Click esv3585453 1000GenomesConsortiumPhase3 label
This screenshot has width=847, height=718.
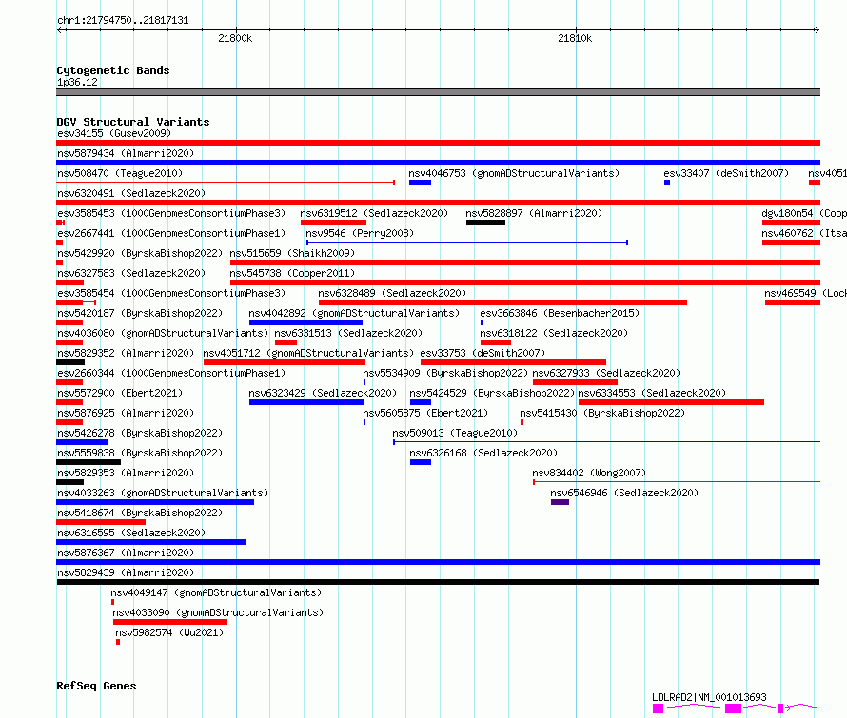[171, 213]
